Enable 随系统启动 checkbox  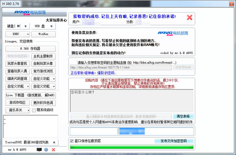pyautogui.click(x=34, y=110)
